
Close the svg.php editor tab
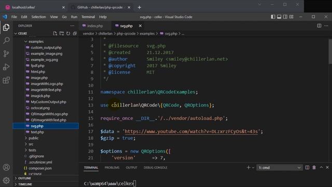pos(140,25)
